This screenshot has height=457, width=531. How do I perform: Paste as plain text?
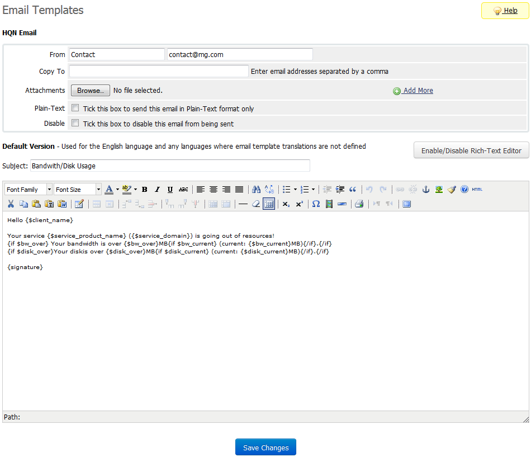49,204
